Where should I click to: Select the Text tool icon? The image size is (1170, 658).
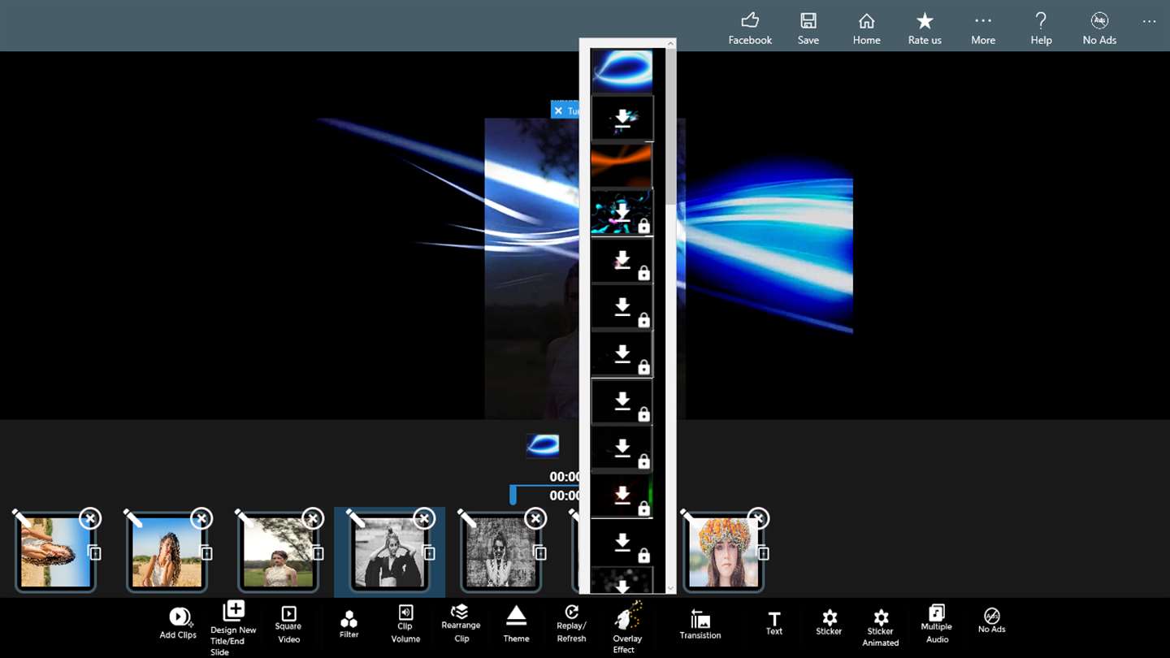pos(774,624)
